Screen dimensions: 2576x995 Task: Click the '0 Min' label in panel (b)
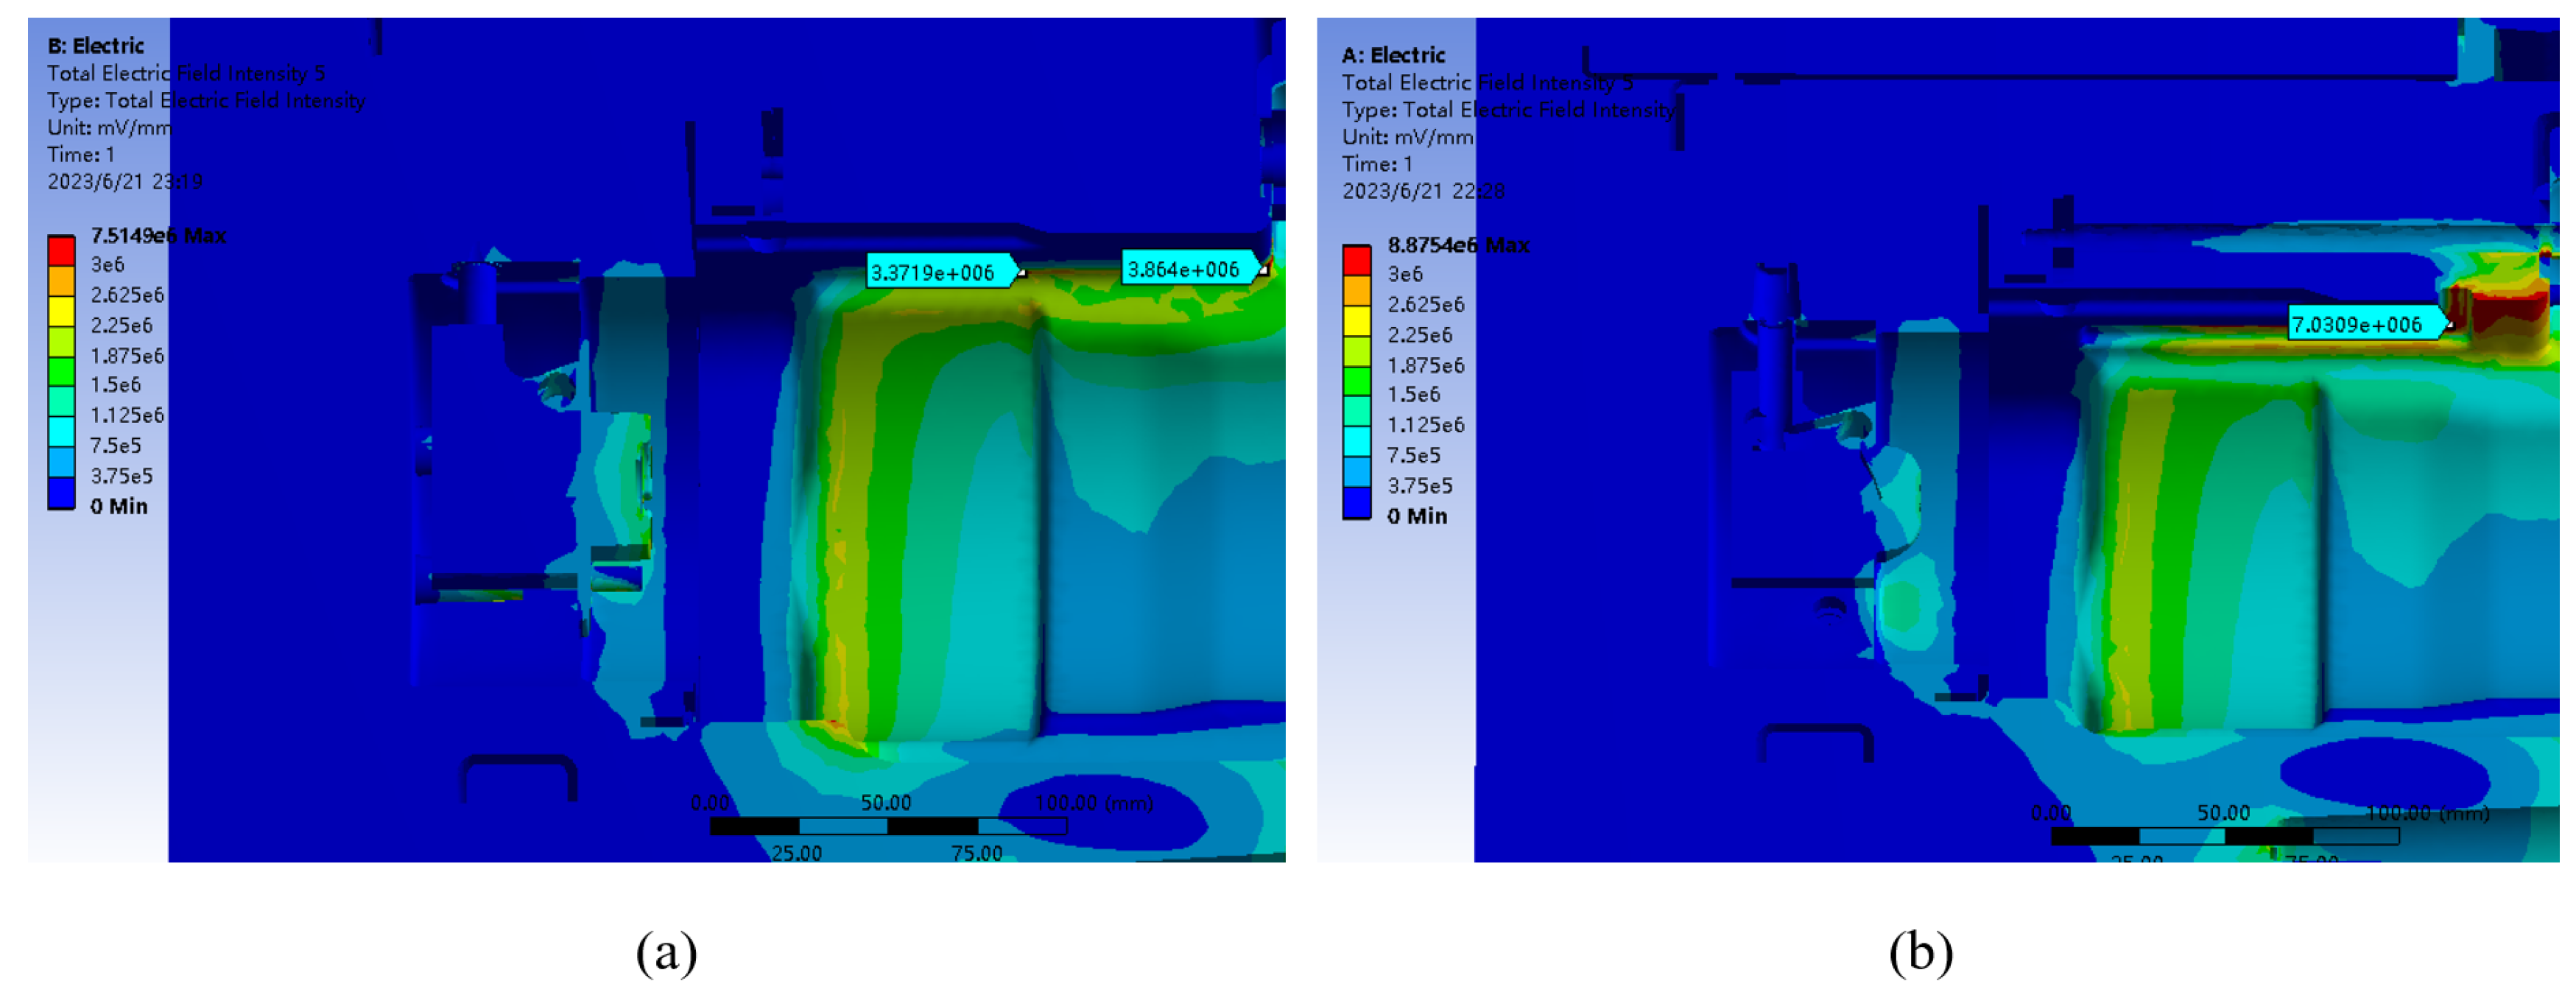[x=1417, y=516]
